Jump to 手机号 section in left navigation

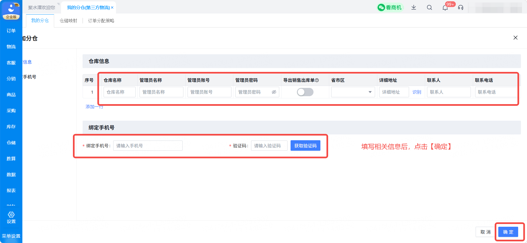30,77
